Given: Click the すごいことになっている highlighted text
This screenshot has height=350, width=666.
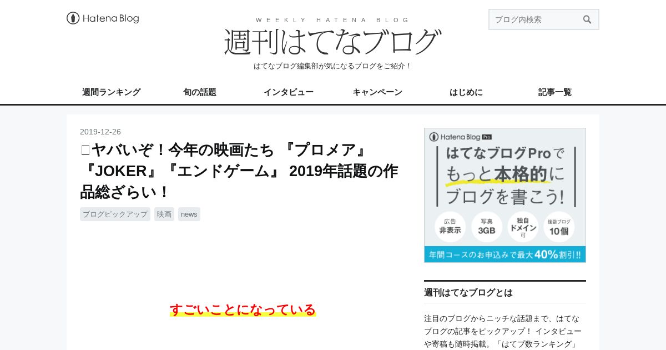Looking at the screenshot, I should pyautogui.click(x=243, y=309).
